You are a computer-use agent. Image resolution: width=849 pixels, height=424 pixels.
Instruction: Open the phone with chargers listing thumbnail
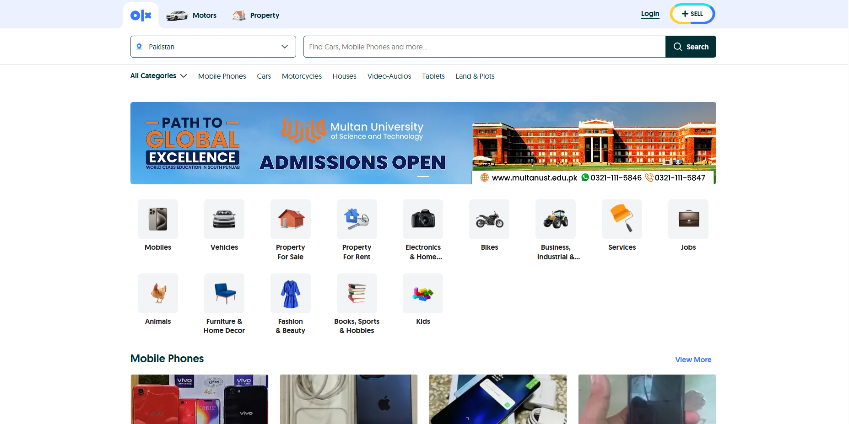(x=498, y=399)
